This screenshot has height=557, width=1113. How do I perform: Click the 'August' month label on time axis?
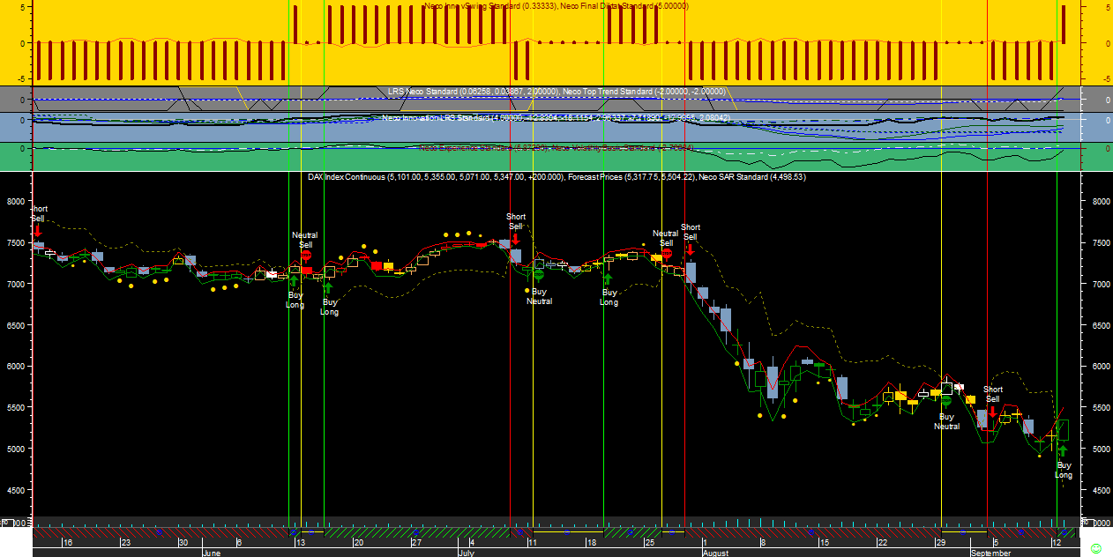click(x=717, y=553)
